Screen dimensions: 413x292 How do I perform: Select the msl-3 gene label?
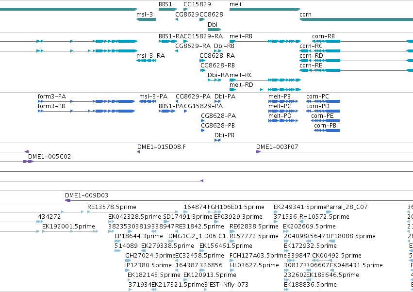click(x=145, y=14)
